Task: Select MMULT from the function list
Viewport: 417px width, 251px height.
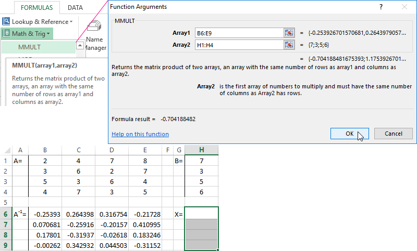Action: click(30, 47)
